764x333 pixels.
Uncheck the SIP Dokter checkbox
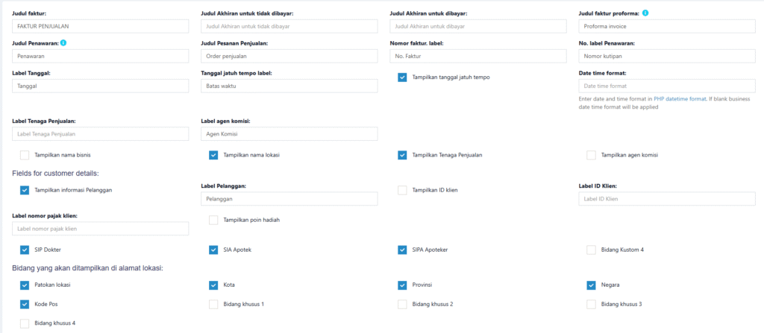[25, 250]
